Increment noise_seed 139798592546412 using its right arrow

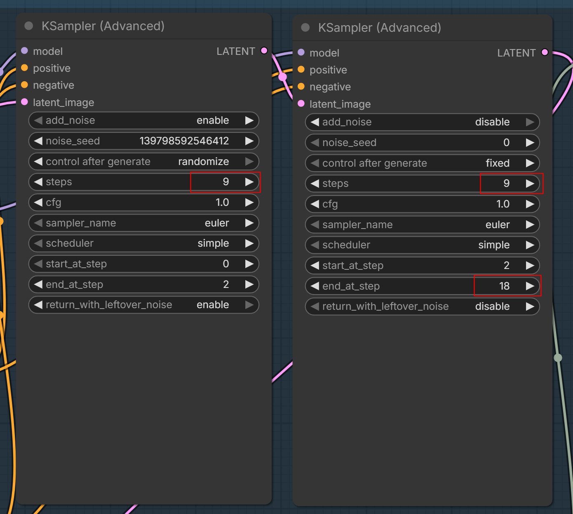249,141
